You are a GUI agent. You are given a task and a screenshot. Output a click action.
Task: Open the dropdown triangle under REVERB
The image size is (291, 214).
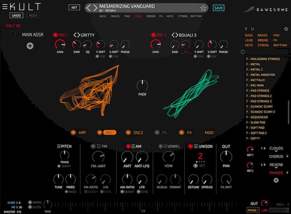[x=276, y=168]
